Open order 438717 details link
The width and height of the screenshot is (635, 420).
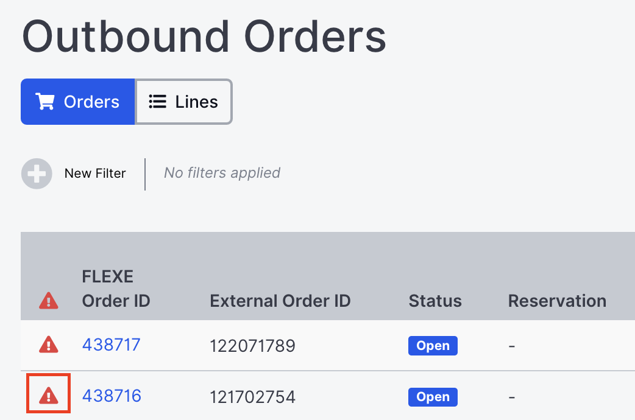point(111,345)
